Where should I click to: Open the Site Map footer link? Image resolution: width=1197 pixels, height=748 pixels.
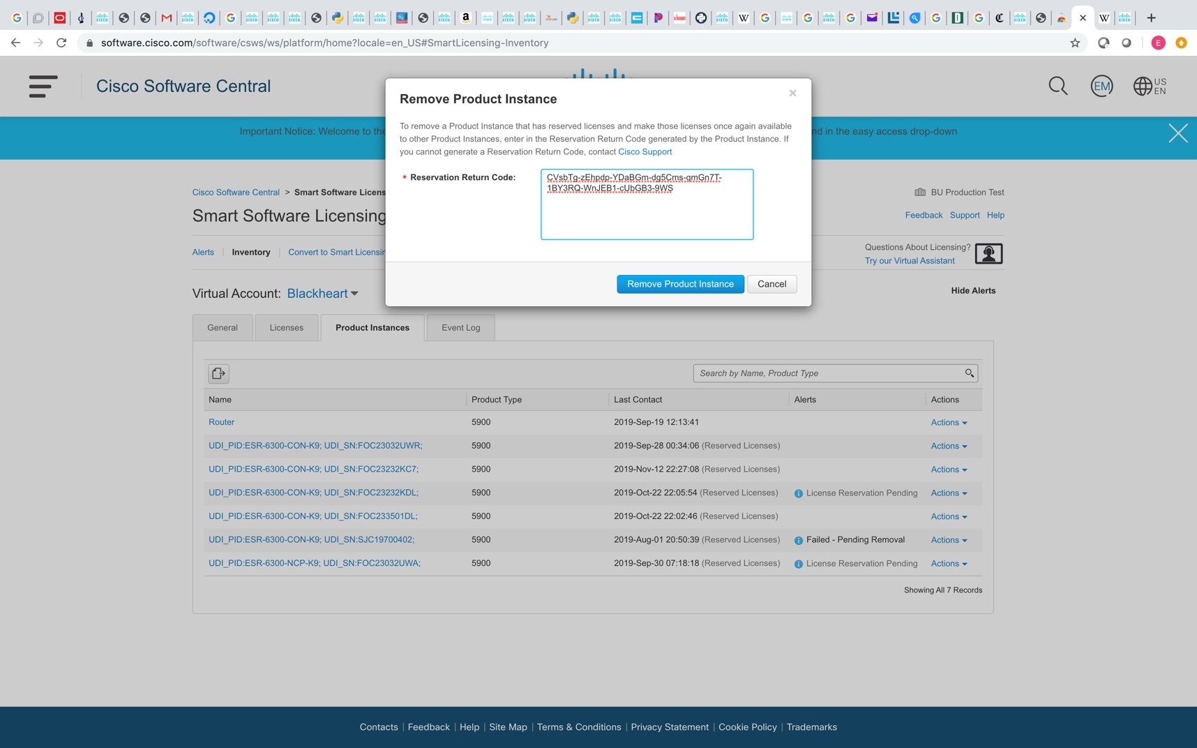(508, 727)
